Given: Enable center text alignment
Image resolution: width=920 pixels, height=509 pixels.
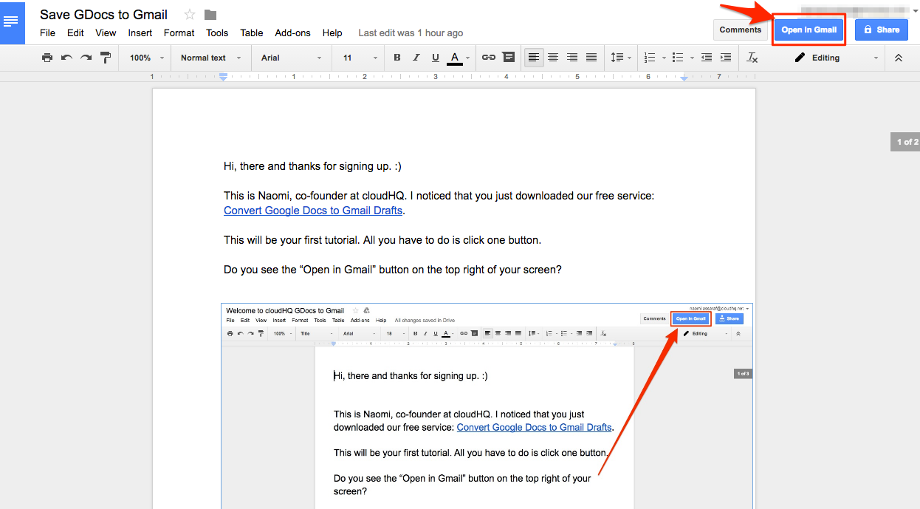Looking at the screenshot, I should (552, 57).
